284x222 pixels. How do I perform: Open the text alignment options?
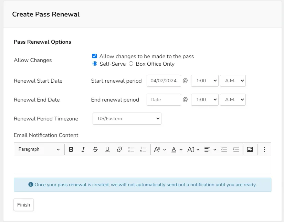coord(210,149)
